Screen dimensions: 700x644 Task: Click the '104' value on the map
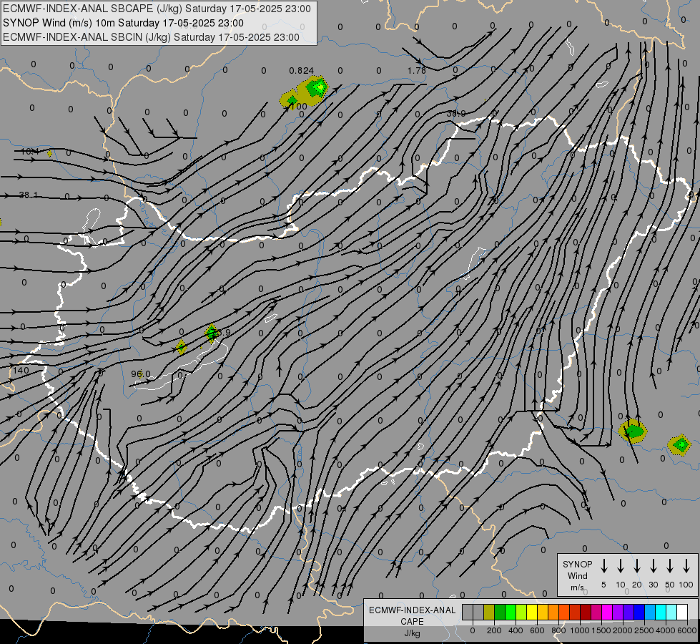29,152
